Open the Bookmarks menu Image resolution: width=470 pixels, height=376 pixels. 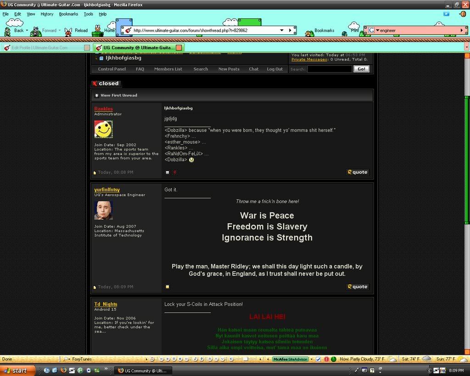68,14
